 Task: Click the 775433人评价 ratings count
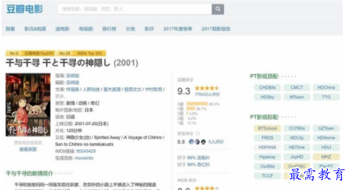point(207,95)
